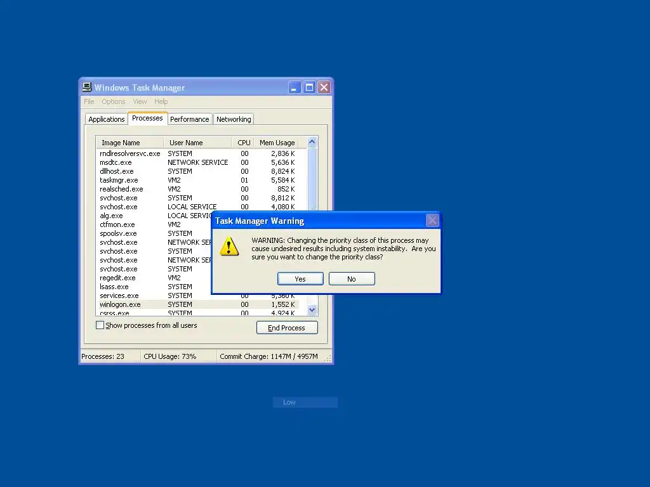Open the Networking tab
The height and width of the screenshot is (487, 650).
[x=234, y=119]
